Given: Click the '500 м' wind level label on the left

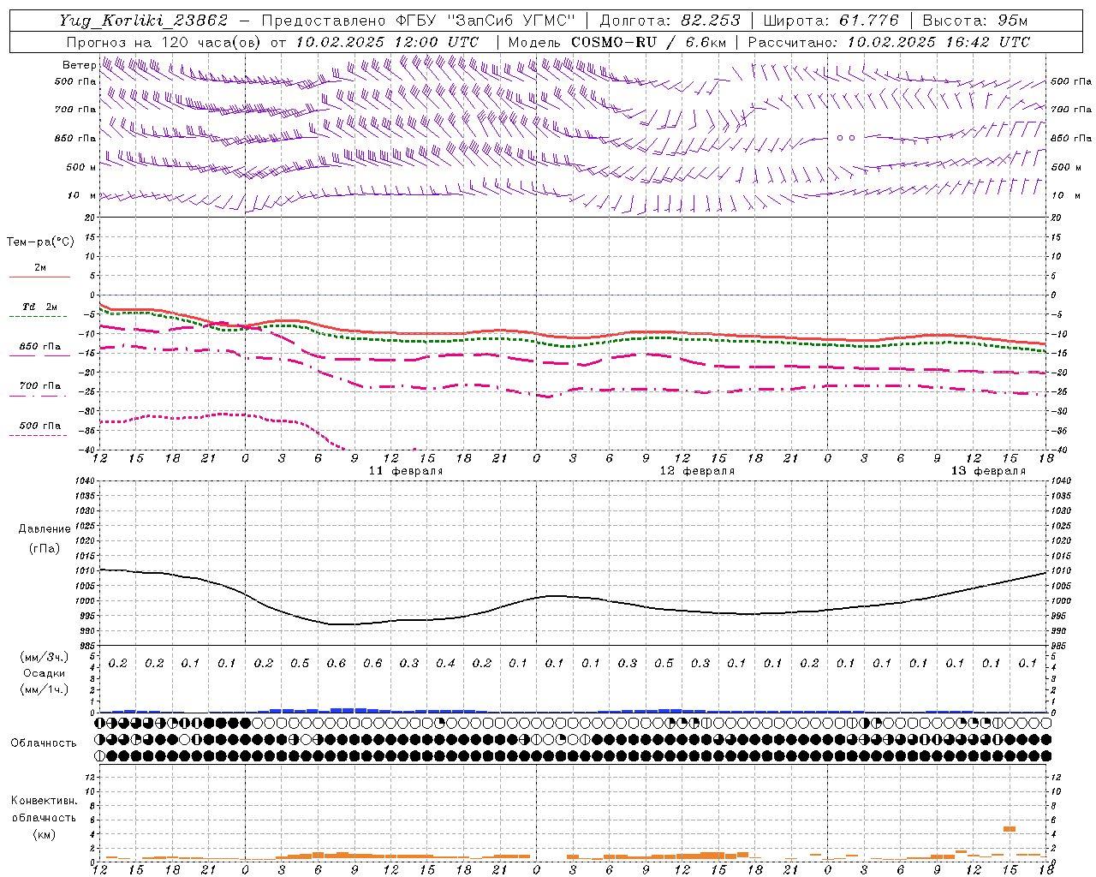Looking at the screenshot, I should (x=82, y=168).
